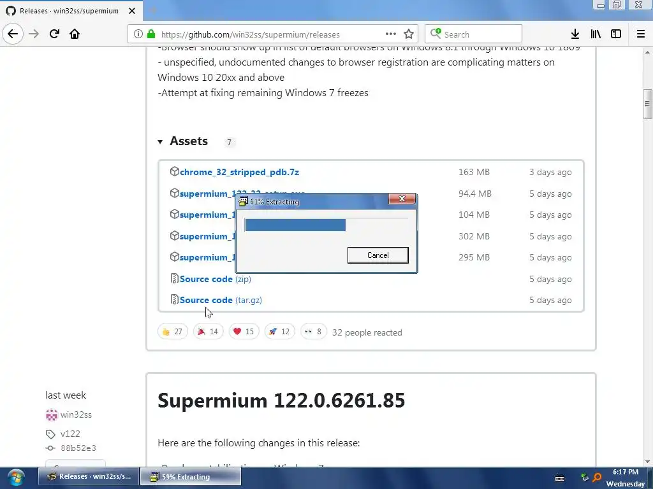Switch to Releases browser taskbar button
653x489 pixels.
pos(89,476)
